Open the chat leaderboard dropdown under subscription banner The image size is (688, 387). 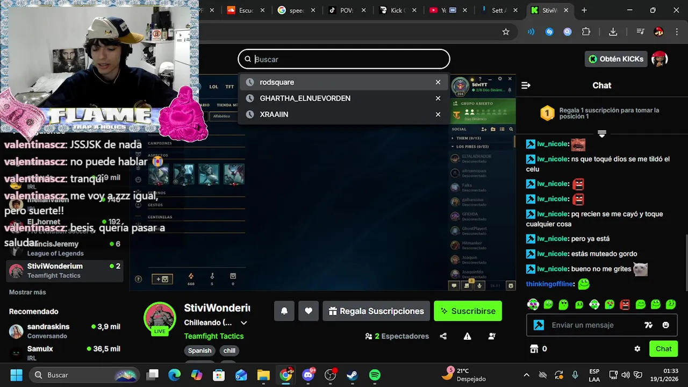tap(602, 134)
